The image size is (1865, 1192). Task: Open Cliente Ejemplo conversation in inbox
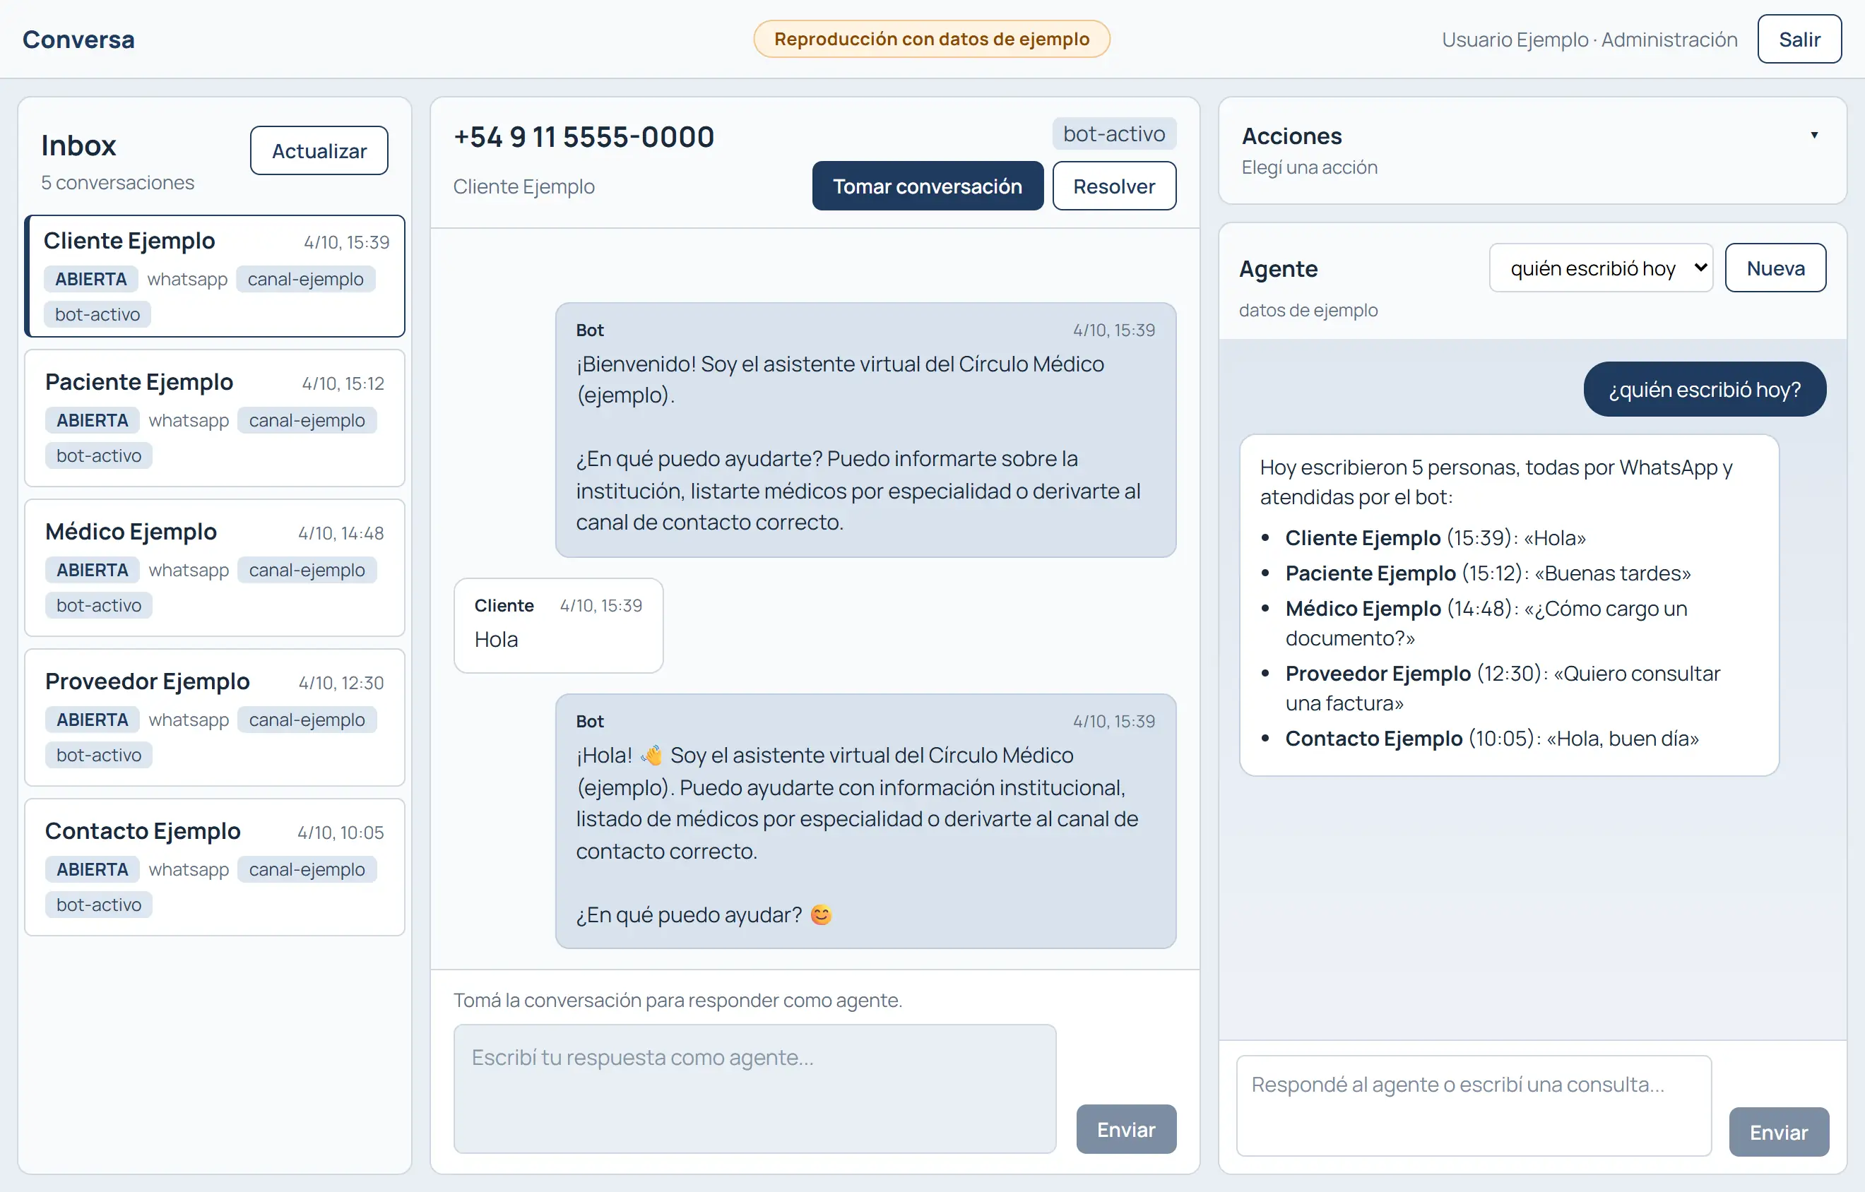coord(215,276)
